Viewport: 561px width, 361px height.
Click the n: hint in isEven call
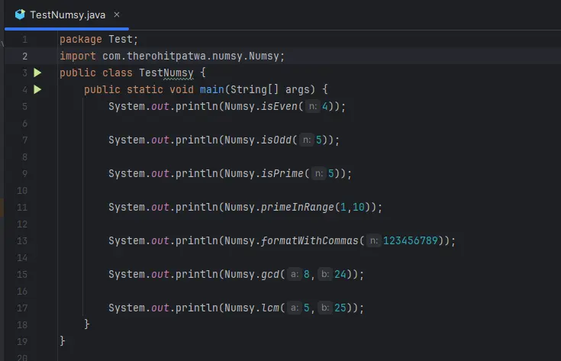(312, 107)
